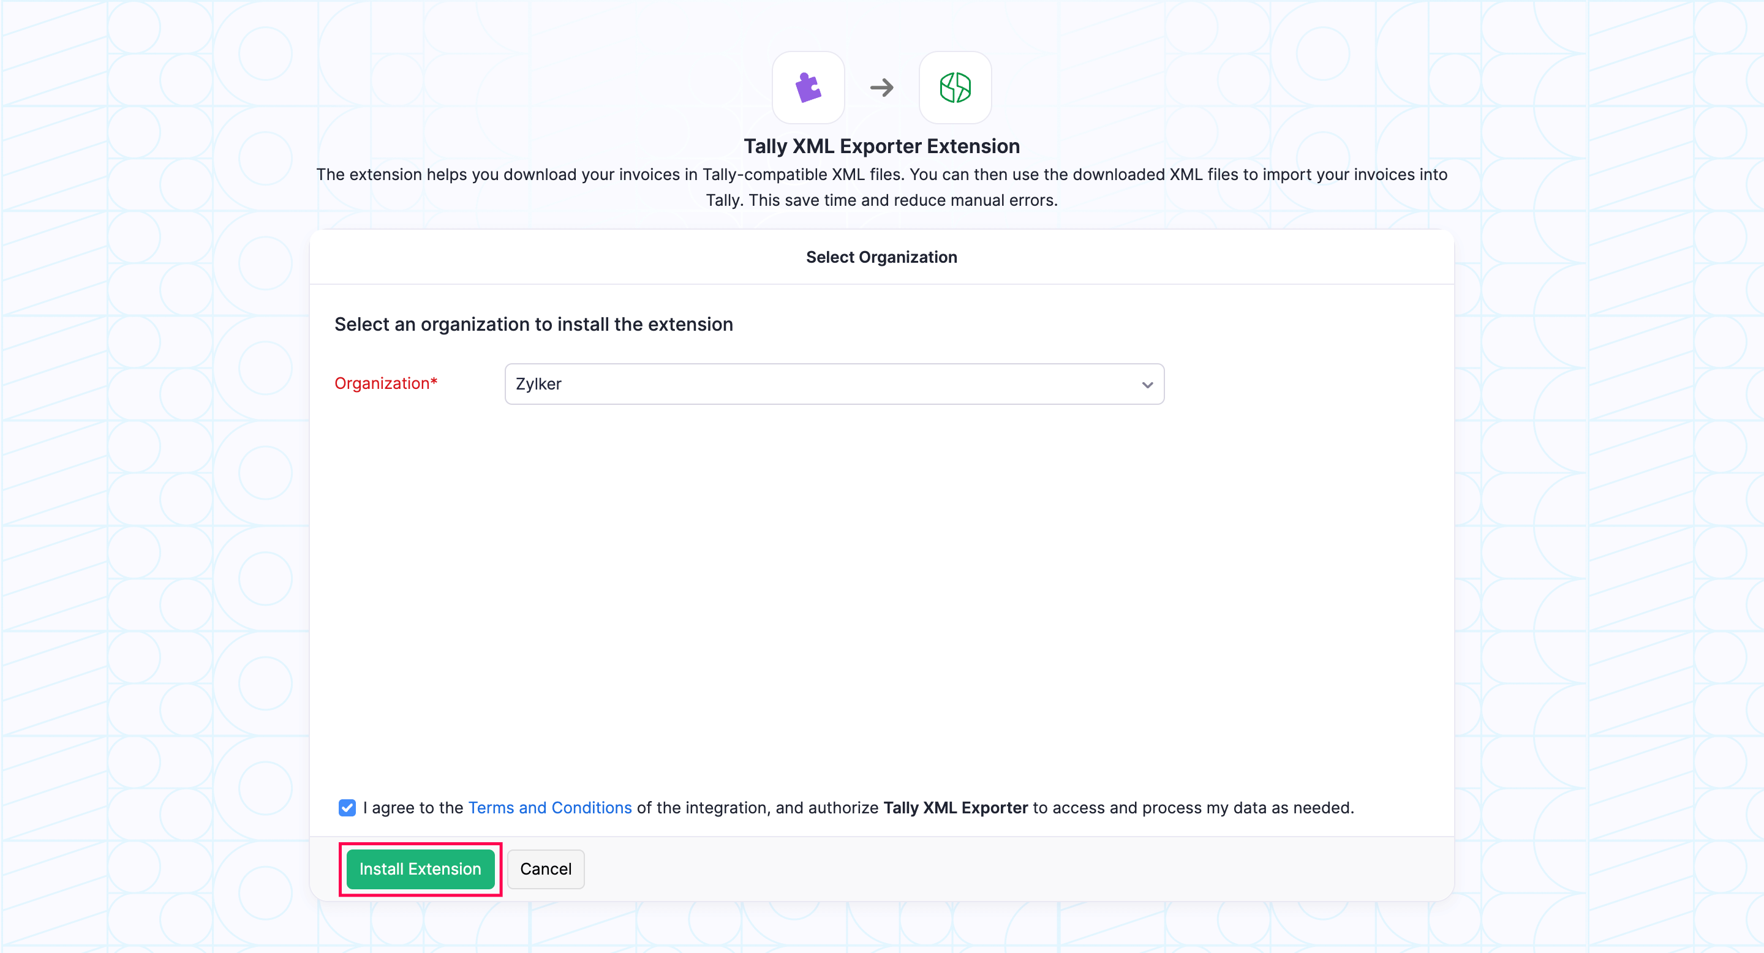Image resolution: width=1764 pixels, height=953 pixels.
Task: Click the Install Extension button
Action: pos(420,869)
